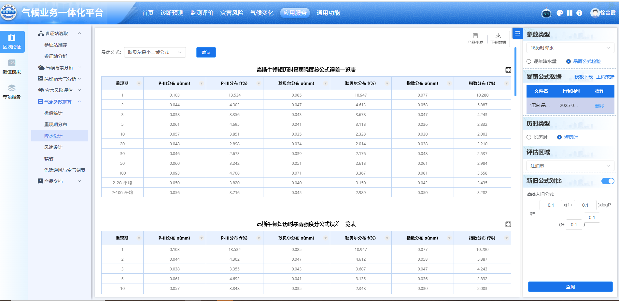619x301 pixels.
Task: Select the 逐年降水量 radio button
Action: [x=529, y=61]
